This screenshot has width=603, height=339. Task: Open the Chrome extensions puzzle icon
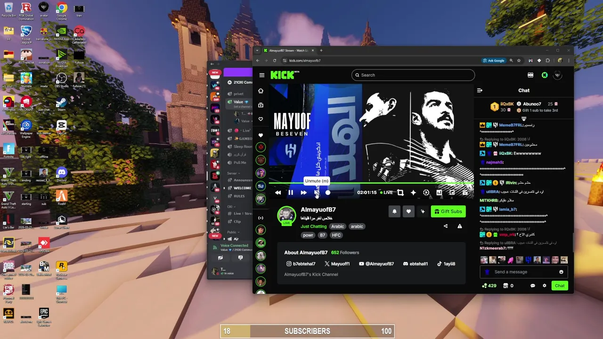(x=547, y=60)
